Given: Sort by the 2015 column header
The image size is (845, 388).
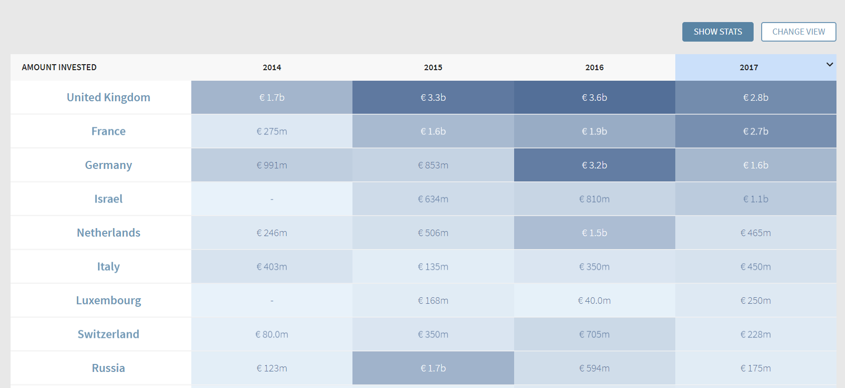Looking at the screenshot, I should pos(433,68).
